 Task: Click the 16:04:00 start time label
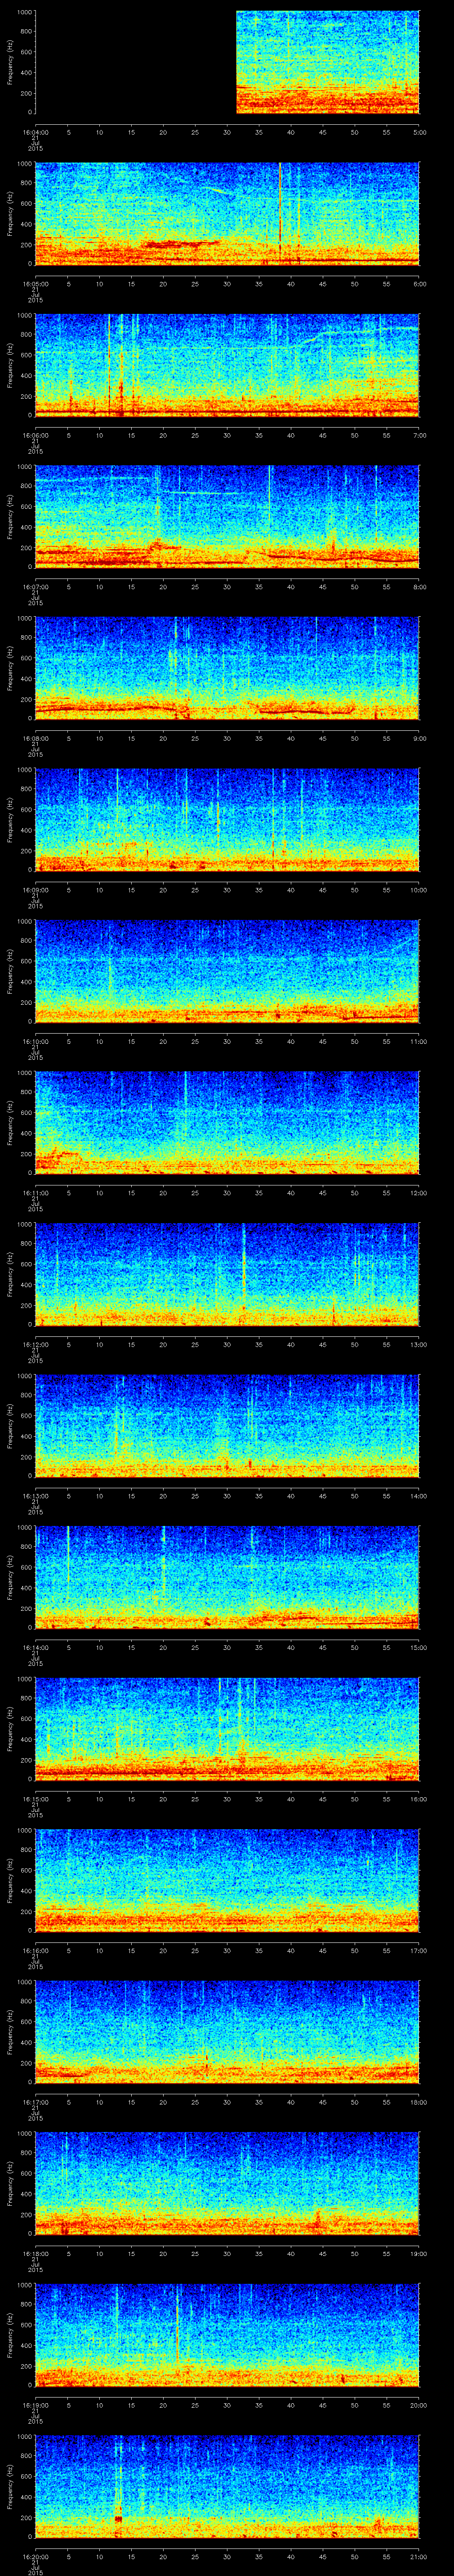coord(36,132)
